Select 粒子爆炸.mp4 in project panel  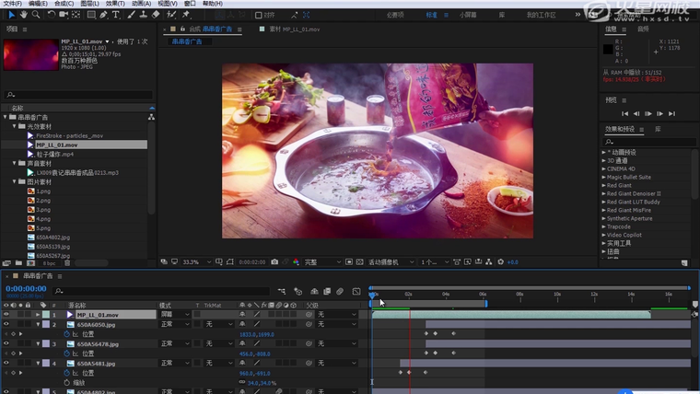pos(53,154)
